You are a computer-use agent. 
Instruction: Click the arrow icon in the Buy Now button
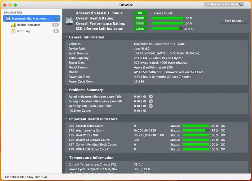pos(241,4)
